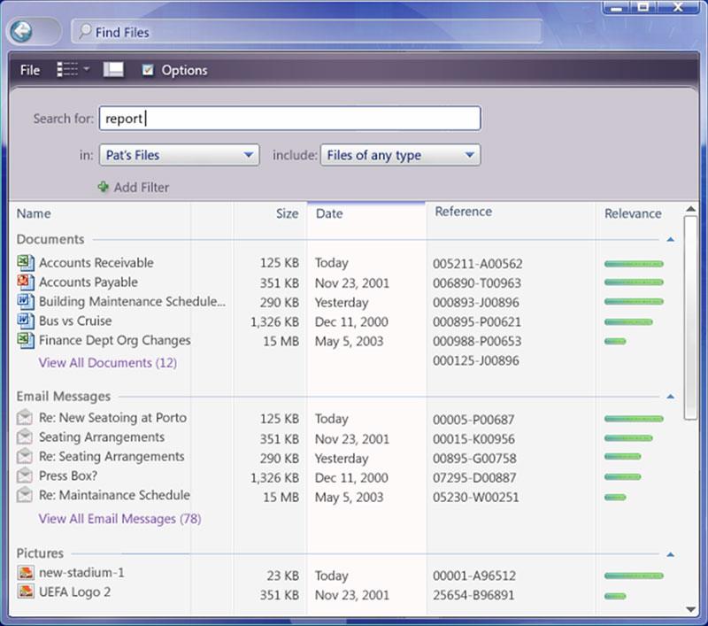Screen dimensions: 708x626
Task: Collapse the Pictures group arrow
Action: point(671,554)
